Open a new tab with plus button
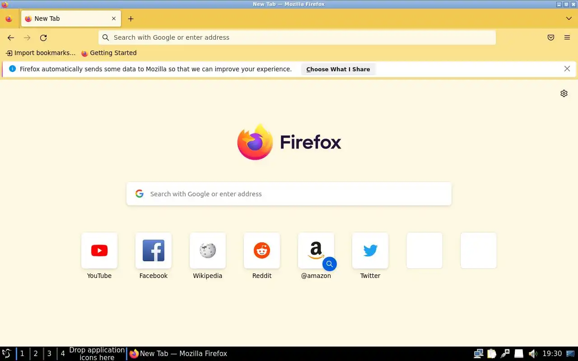Viewport: 578px width, 361px height. click(131, 19)
